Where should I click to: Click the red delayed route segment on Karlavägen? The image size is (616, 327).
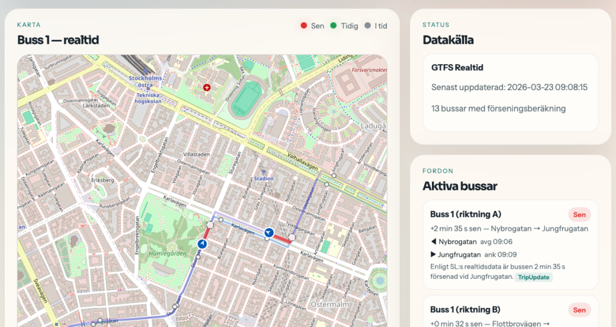click(280, 239)
